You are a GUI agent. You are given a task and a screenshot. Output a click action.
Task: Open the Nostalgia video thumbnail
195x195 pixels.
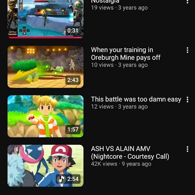(x=46, y=19)
